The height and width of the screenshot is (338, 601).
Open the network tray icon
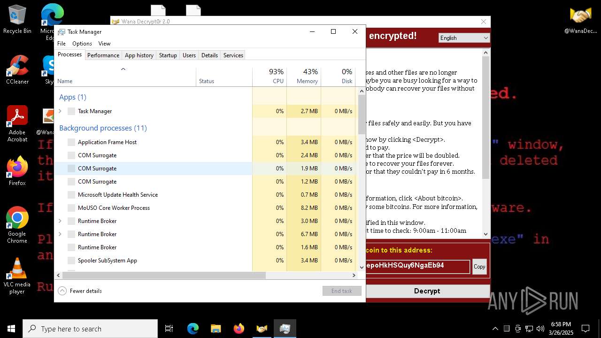pos(529,329)
